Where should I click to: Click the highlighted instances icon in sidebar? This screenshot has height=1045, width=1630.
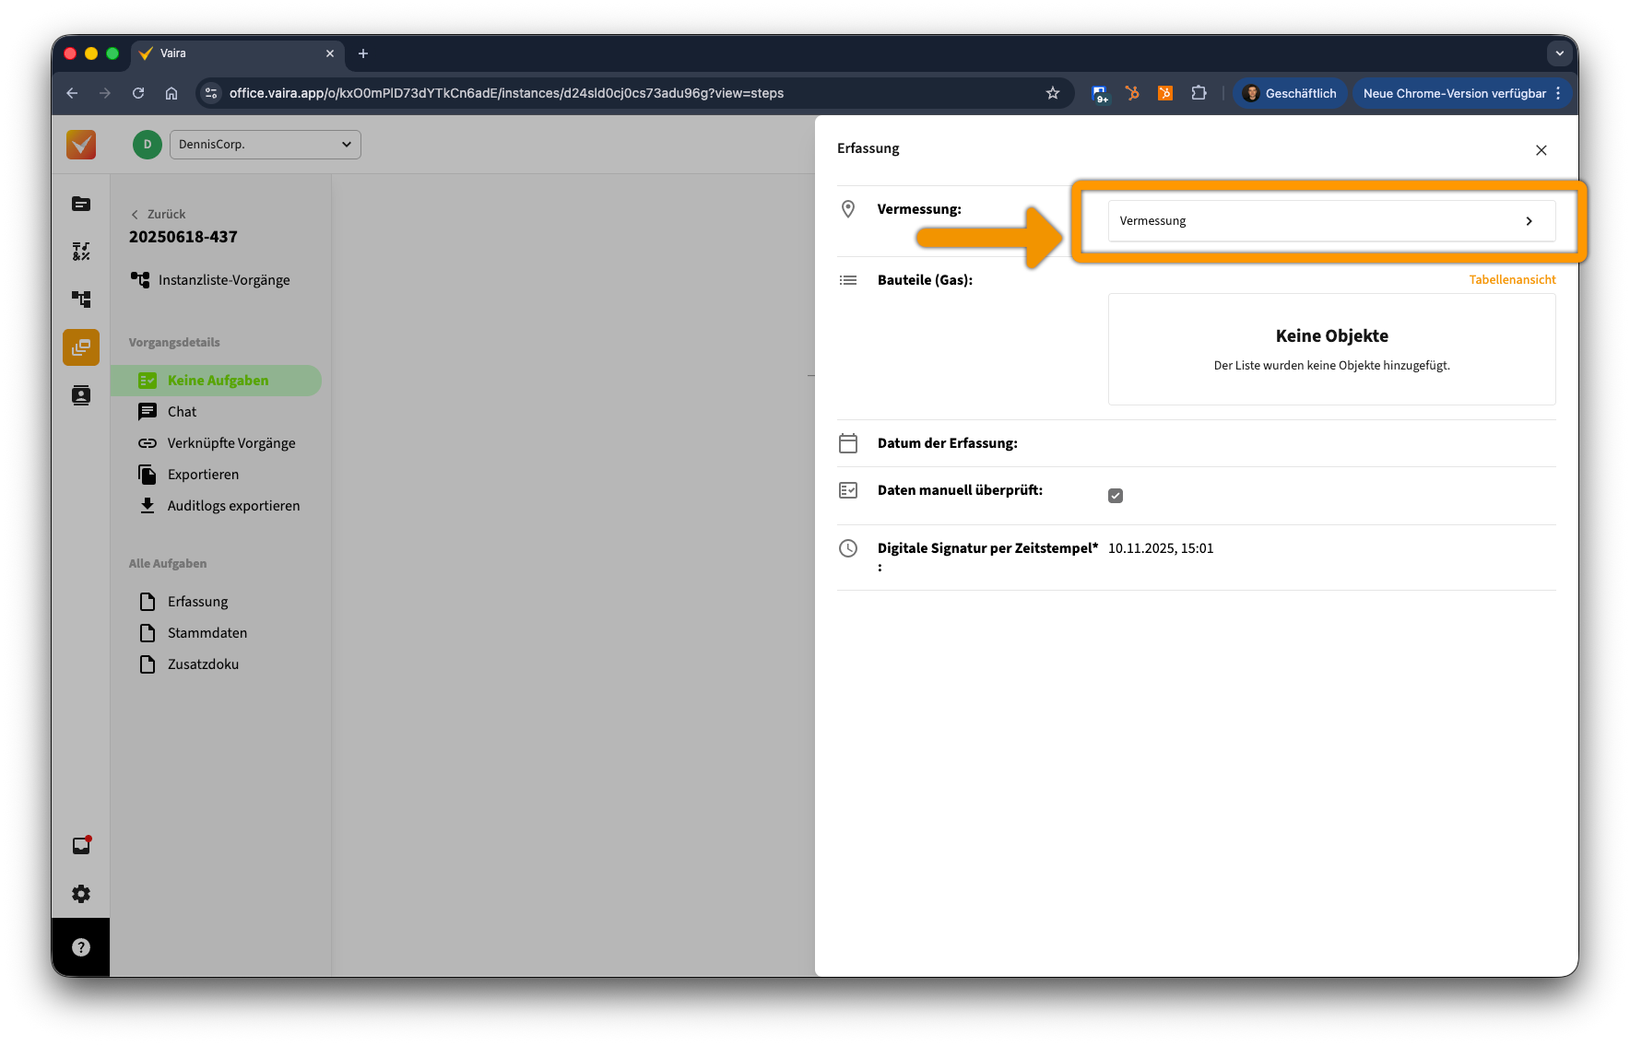pyautogui.click(x=81, y=347)
